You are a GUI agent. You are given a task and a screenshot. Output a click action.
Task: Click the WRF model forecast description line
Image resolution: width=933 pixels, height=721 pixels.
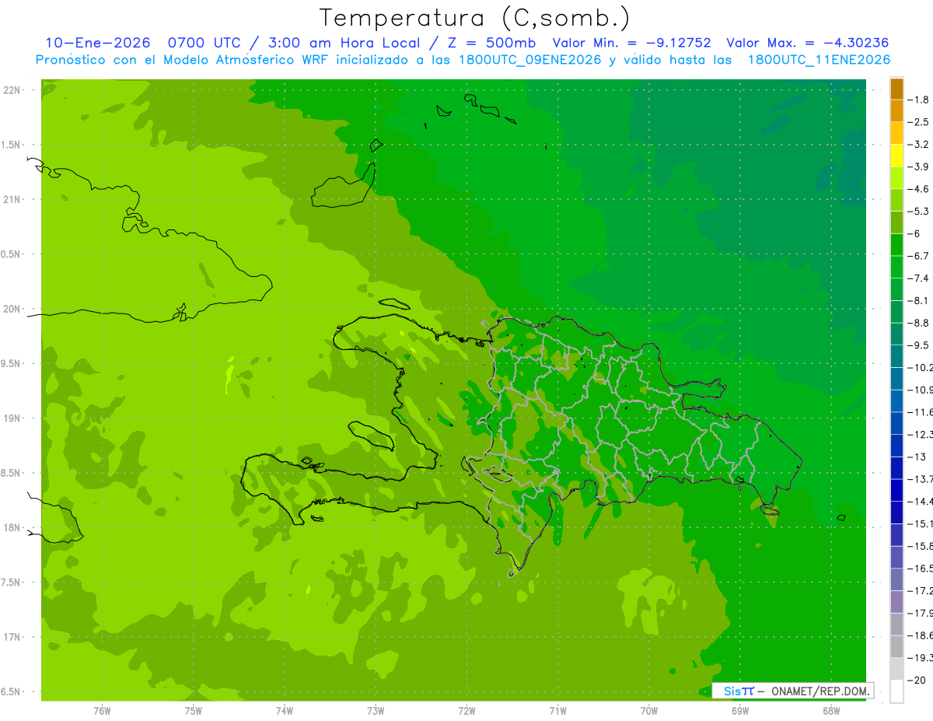(463, 60)
